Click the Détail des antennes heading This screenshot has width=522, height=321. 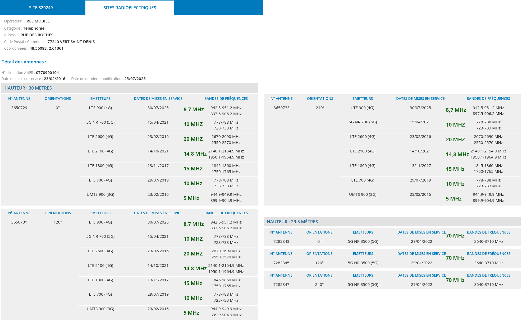pyautogui.click(x=24, y=62)
